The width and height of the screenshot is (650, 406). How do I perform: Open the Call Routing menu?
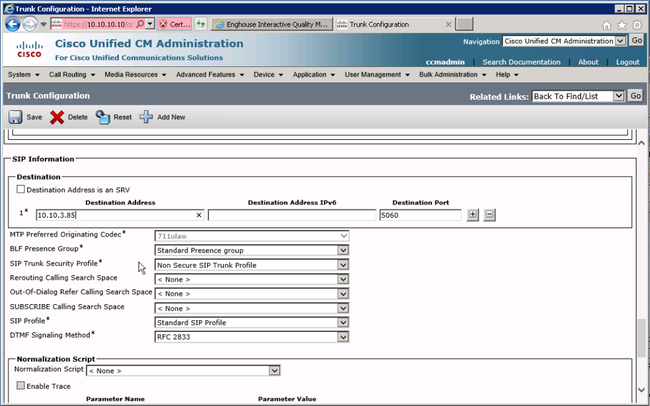point(72,75)
